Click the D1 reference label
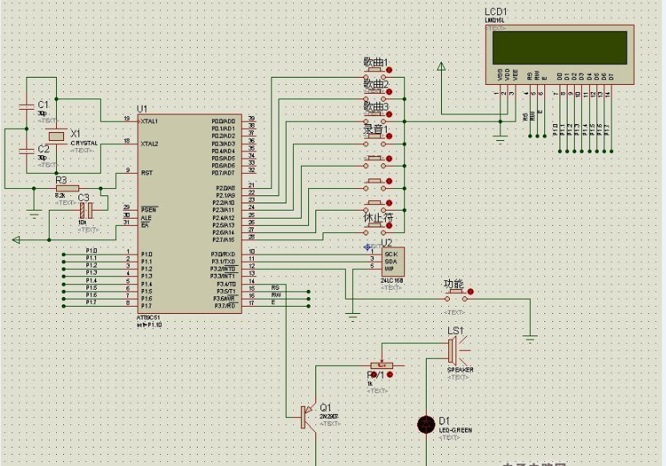Image resolution: width=666 pixels, height=466 pixels. pyautogui.click(x=443, y=420)
